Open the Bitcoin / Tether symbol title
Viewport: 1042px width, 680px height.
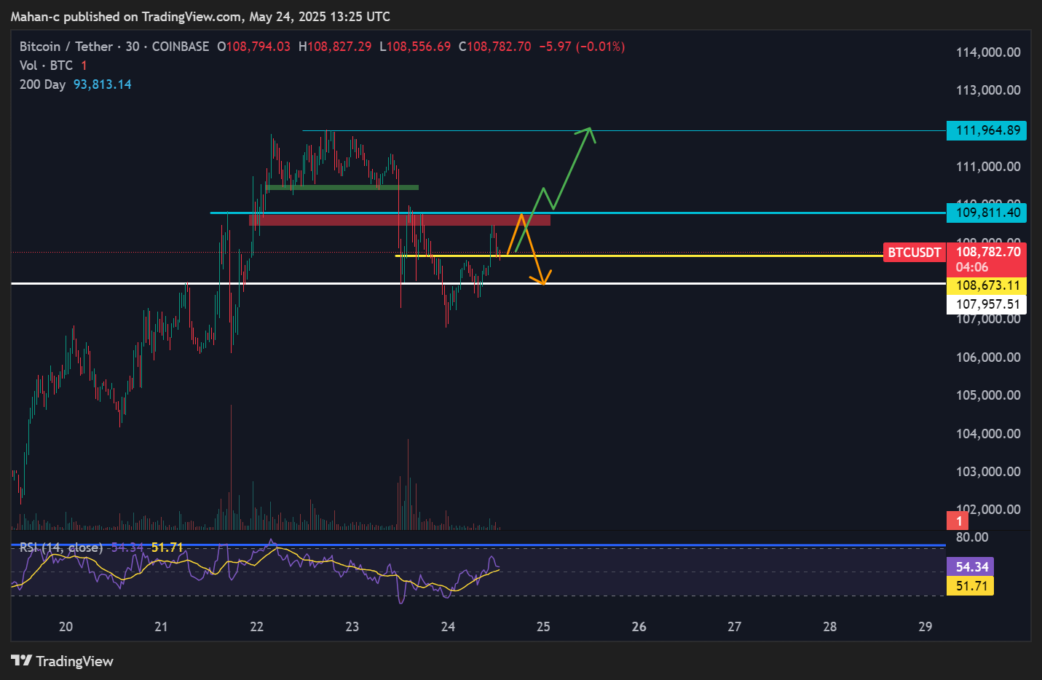pos(66,47)
